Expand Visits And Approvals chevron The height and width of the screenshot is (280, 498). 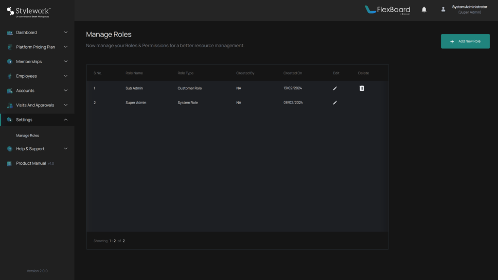[x=66, y=105]
